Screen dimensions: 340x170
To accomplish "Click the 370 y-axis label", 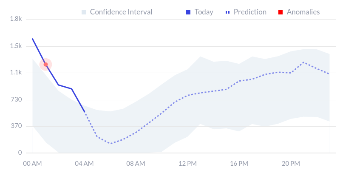I will coord(17,126).
